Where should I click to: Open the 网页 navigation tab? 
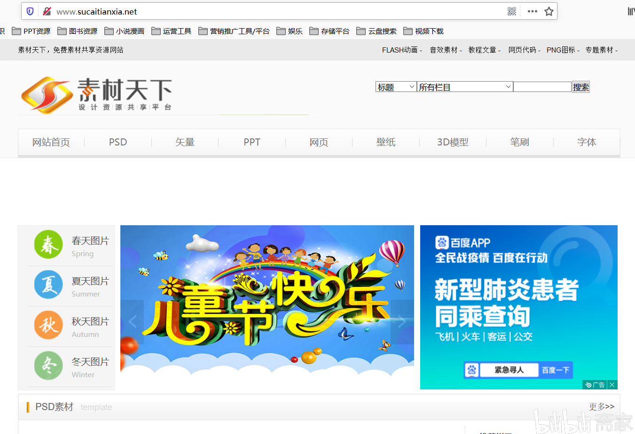(x=319, y=142)
